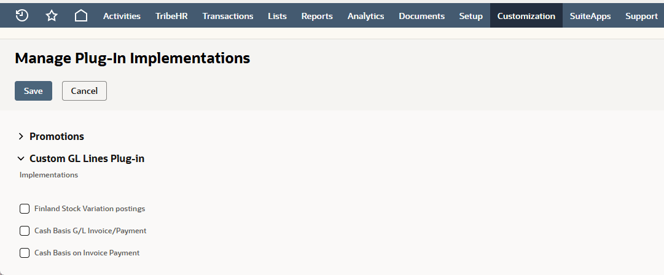Enable Finland Stock Variation postings checkbox
The height and width of the screenshot is (275, 664).
(25, 209)
